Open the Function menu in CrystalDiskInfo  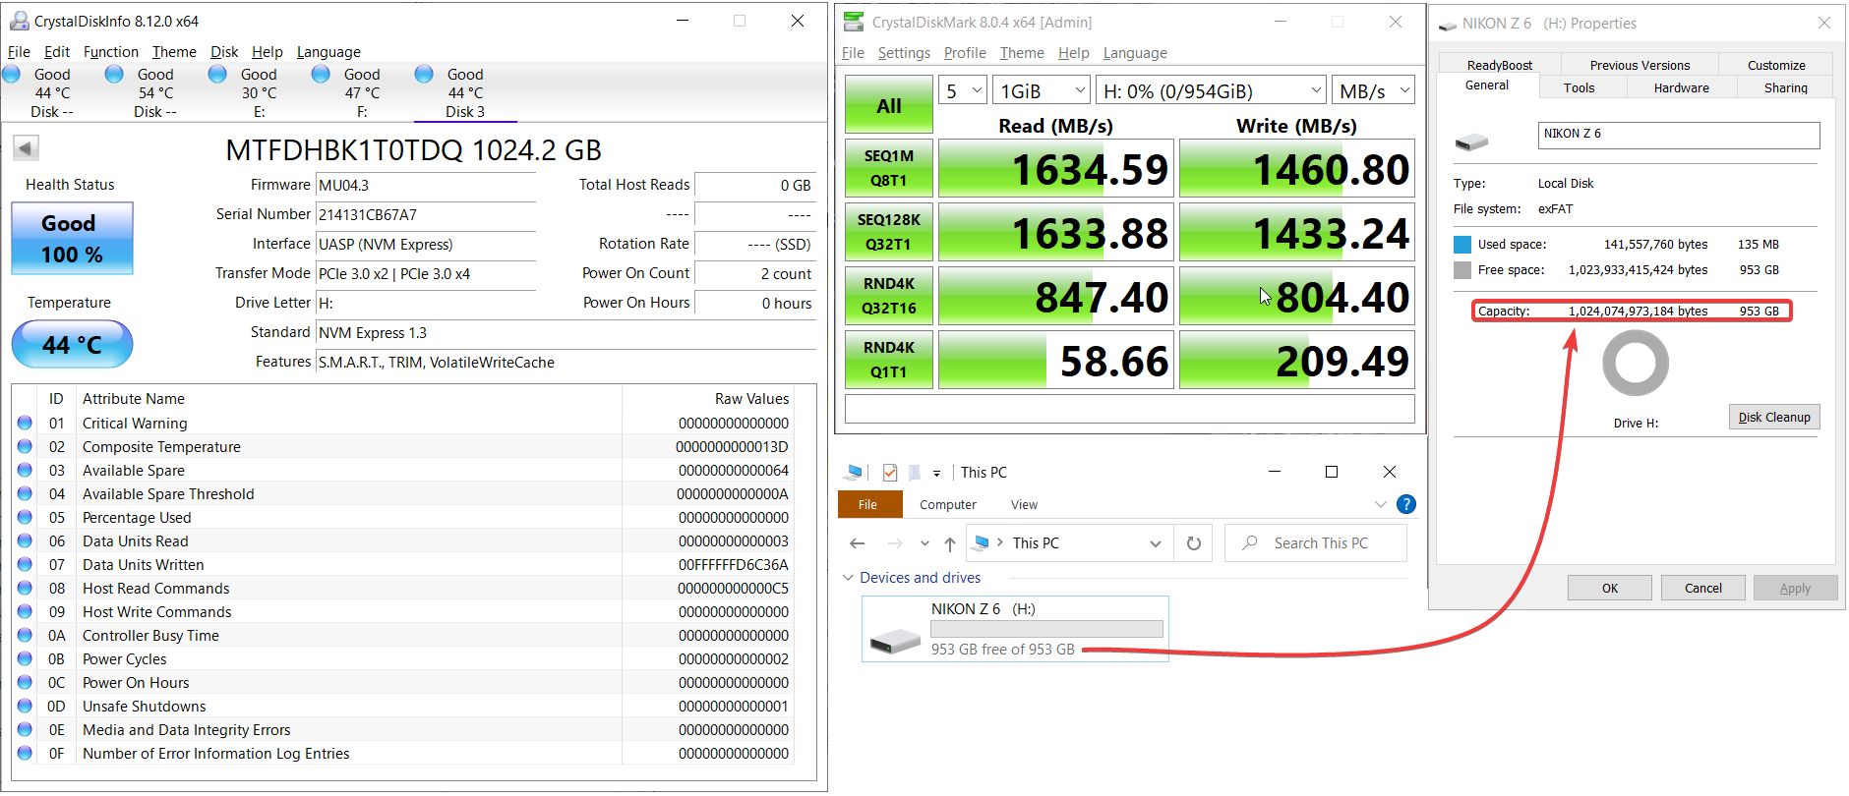(x=110, y=52)
